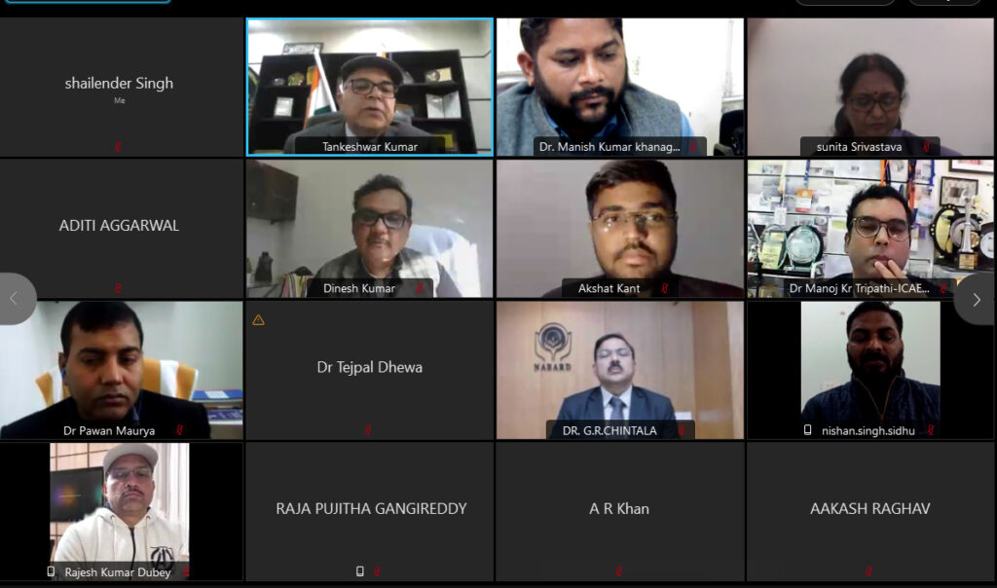This screenshot has height=588, width=997.
Task: Click Dr Pawan Maurya name label
Action: pyautogui.click(x=109, y=430)
